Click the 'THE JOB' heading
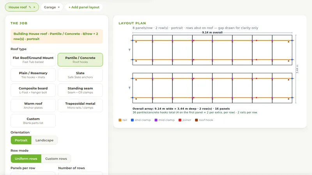The height and width of the screenshot is (175, 312). tap(19, 23)
